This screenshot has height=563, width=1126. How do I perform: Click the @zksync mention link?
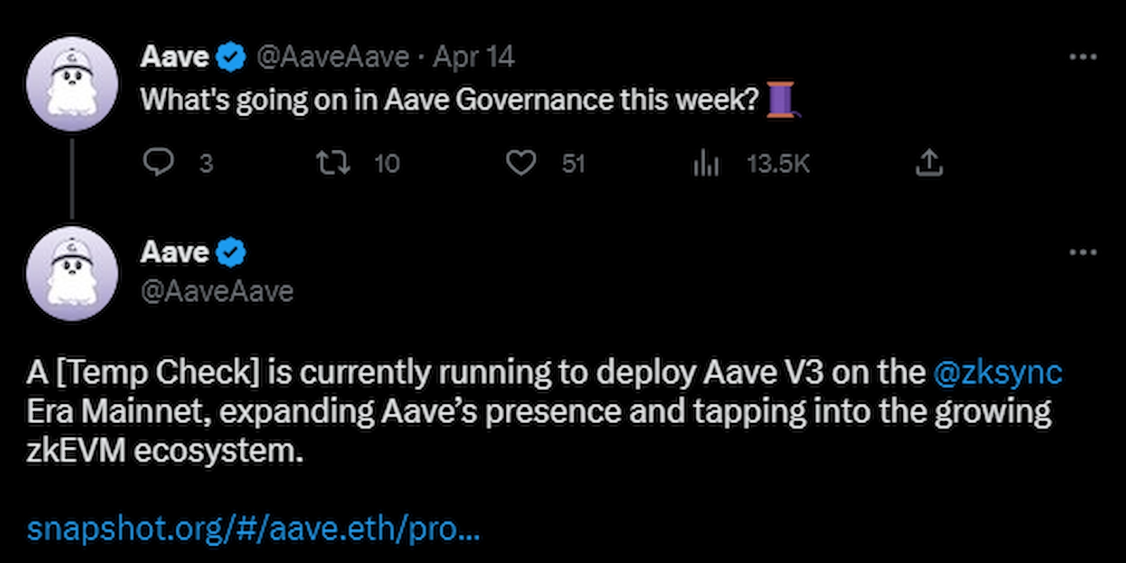point(997,372)
